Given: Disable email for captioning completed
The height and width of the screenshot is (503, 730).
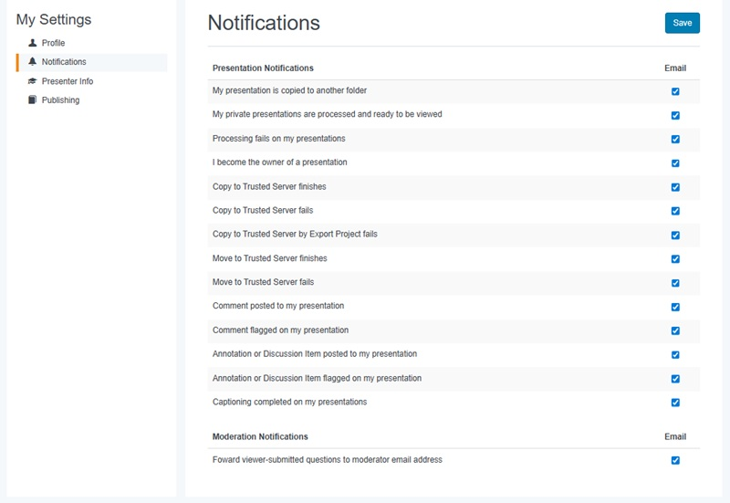Looking at the screenshot, I should pos(675,403).
